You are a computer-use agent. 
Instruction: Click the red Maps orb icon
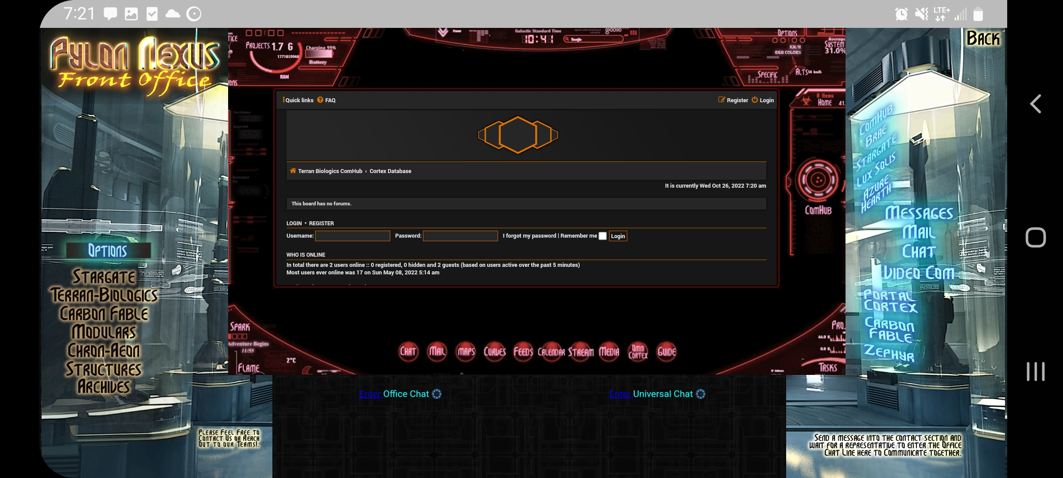pyautogui.click(x=466, y=352)
